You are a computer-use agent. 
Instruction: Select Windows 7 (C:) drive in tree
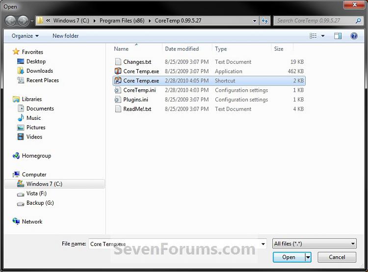54,184
